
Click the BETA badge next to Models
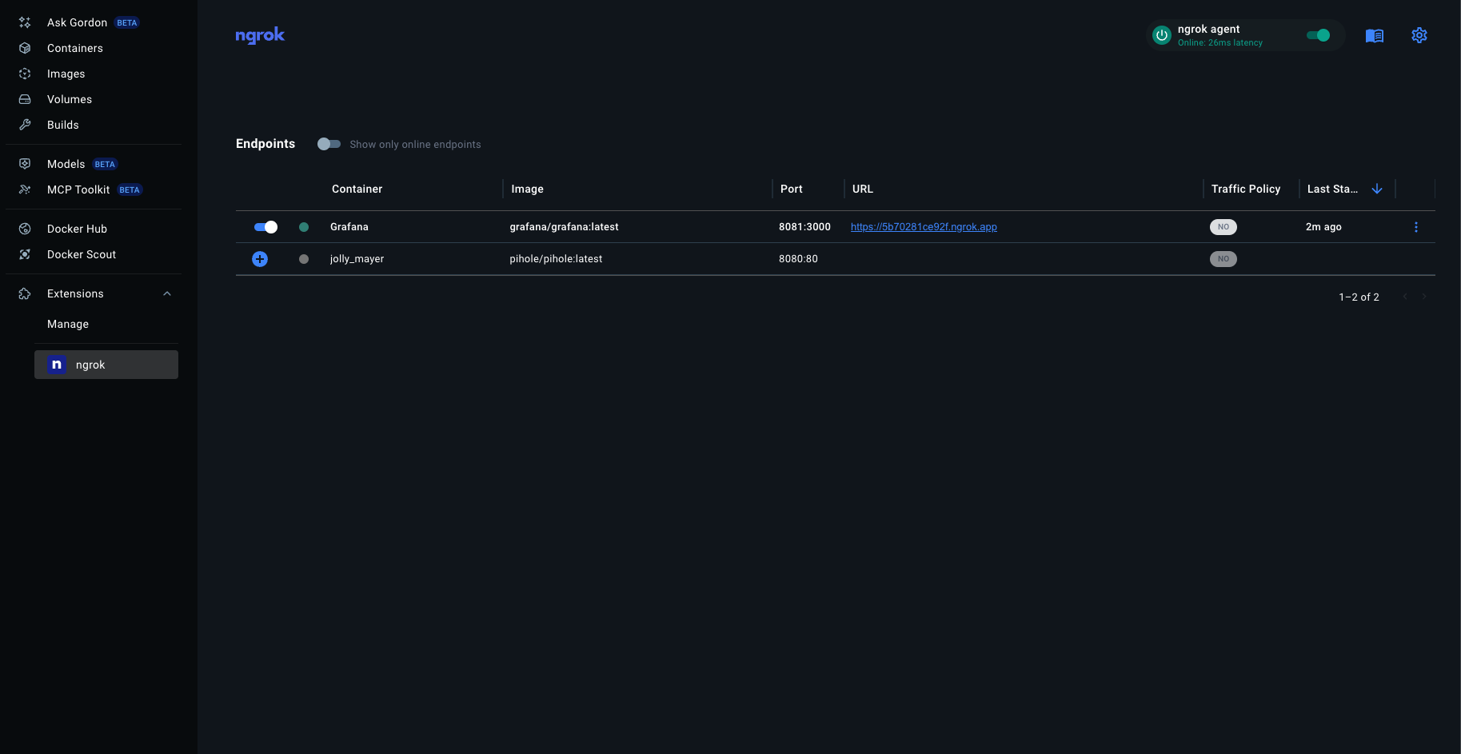point(105,164)
